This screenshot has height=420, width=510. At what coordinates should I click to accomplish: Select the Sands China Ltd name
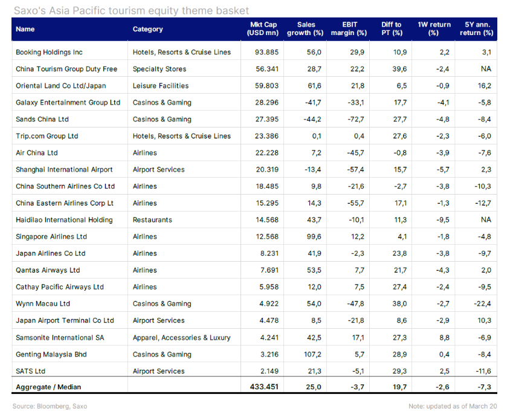(x=42, y=119)
